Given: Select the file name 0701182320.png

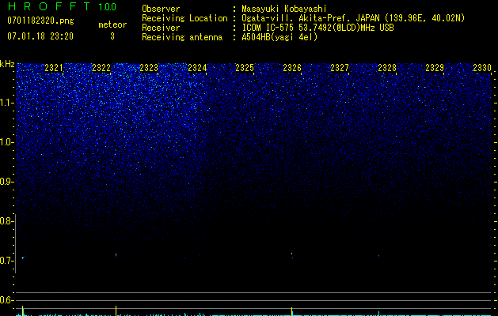Looking at the screenshot, I should pos(40,21).
